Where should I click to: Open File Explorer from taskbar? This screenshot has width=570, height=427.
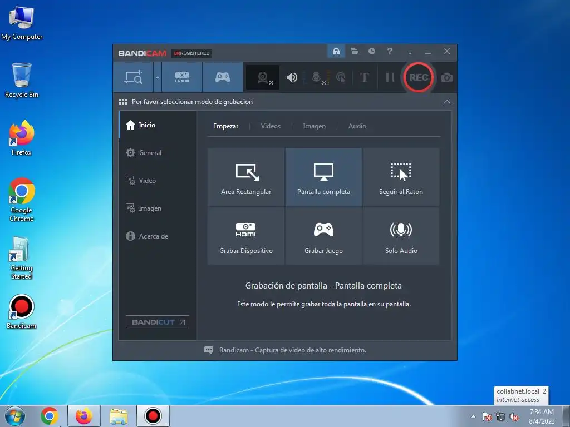coord(119,416)
